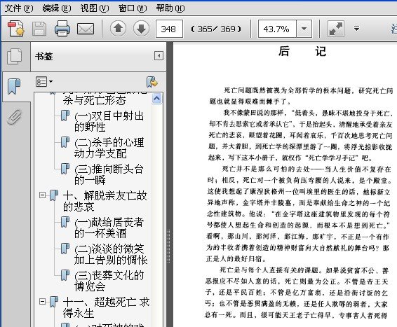Click bookmark icon beside (二)淡淡的微笑
The width and height of the screenshot is (397, 327).
[65, 249]
